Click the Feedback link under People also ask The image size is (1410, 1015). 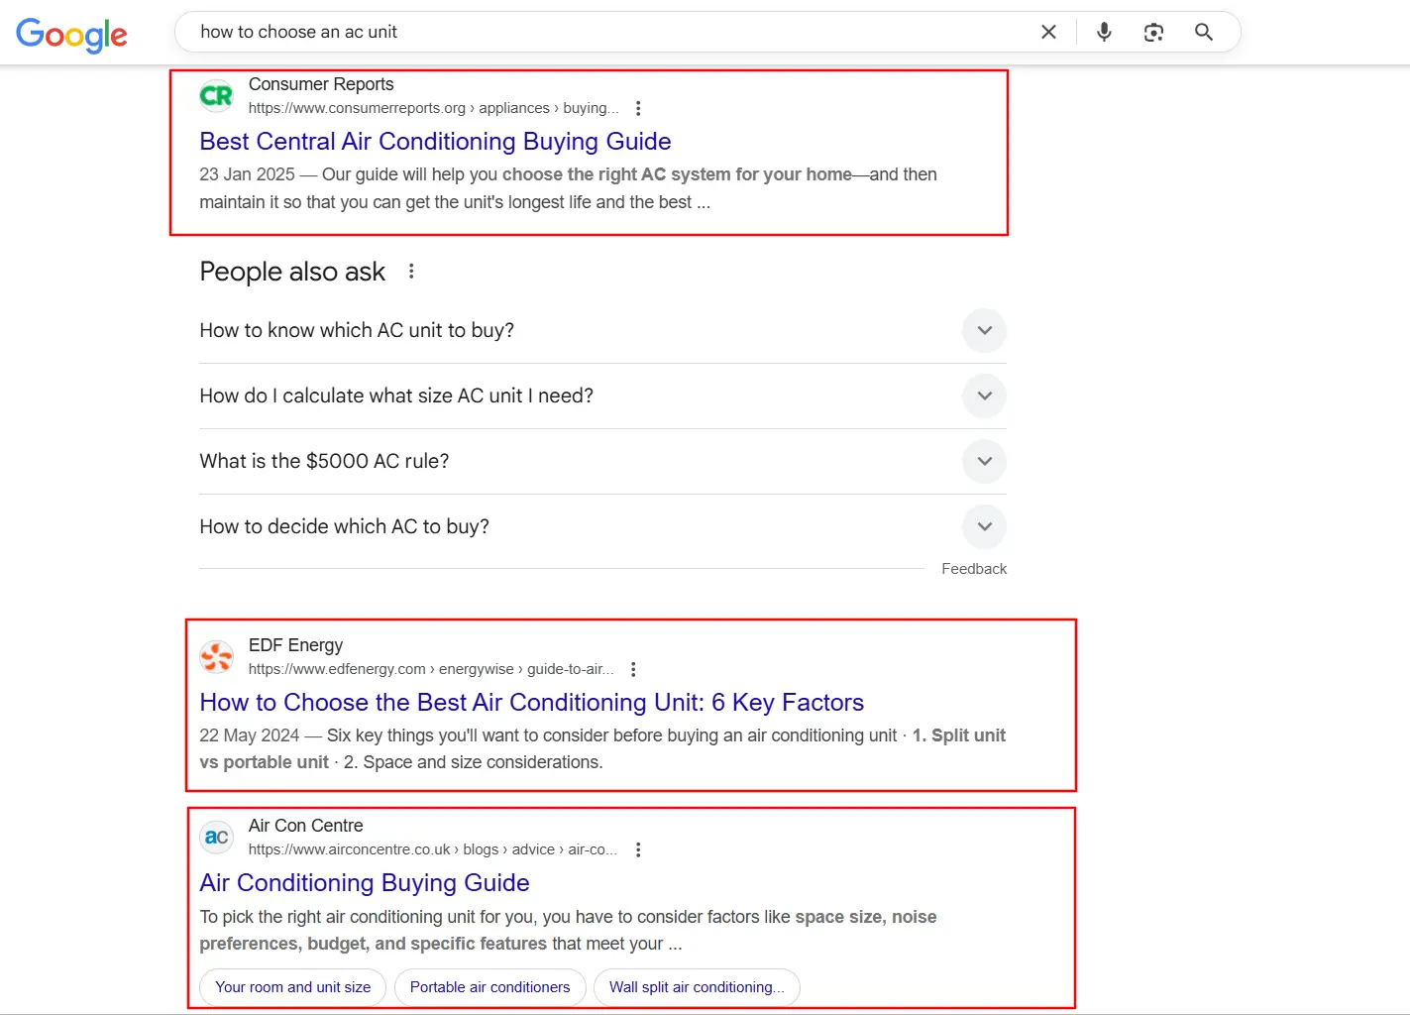(x=974, y=569)
